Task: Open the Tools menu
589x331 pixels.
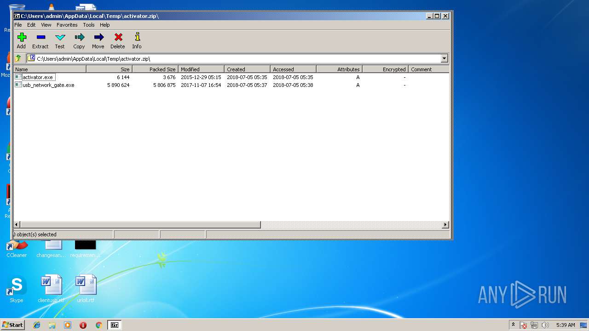Action: tap(89, 25)
